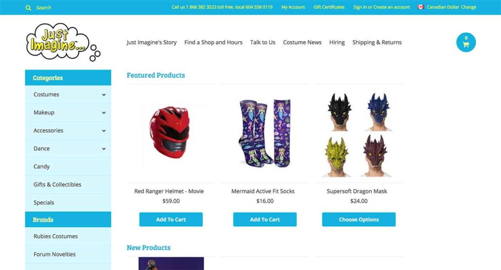Open Just Imagine's Story page
The image size is (501, 270).
[152, 42]
